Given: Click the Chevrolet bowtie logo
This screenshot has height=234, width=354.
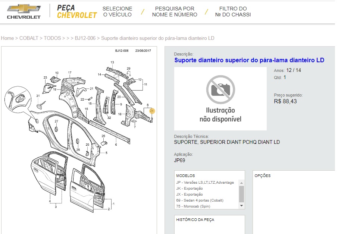Looking at the screenshot, I should [24, 12].
